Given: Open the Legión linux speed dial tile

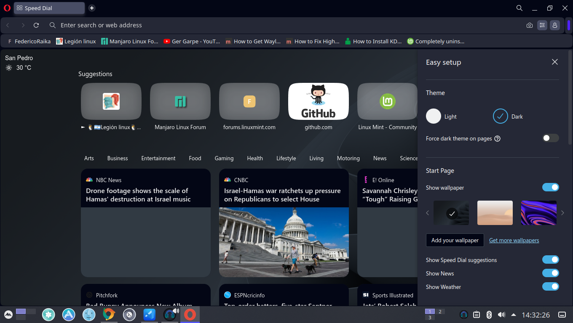Looking at the screenshot, I should 111,101.
